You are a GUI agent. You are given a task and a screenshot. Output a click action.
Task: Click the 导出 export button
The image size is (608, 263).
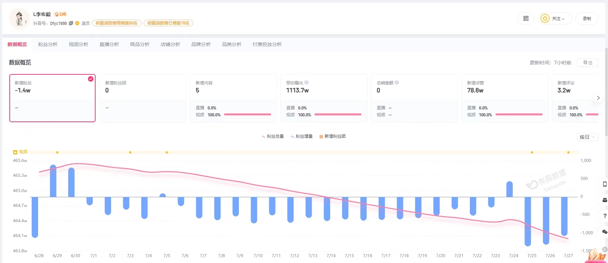(588, 63)
